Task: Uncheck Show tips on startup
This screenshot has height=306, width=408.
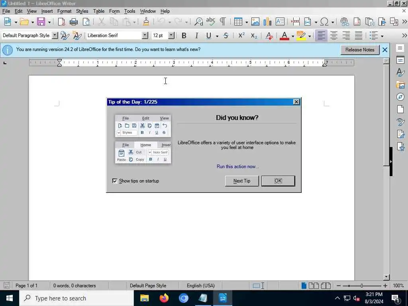Action: click(115, 181)
